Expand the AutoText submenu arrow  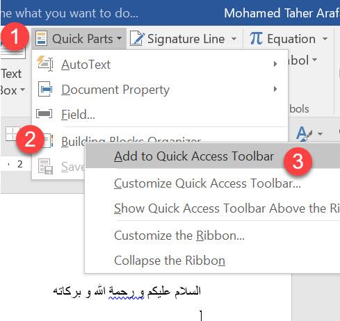pos(275,64)
